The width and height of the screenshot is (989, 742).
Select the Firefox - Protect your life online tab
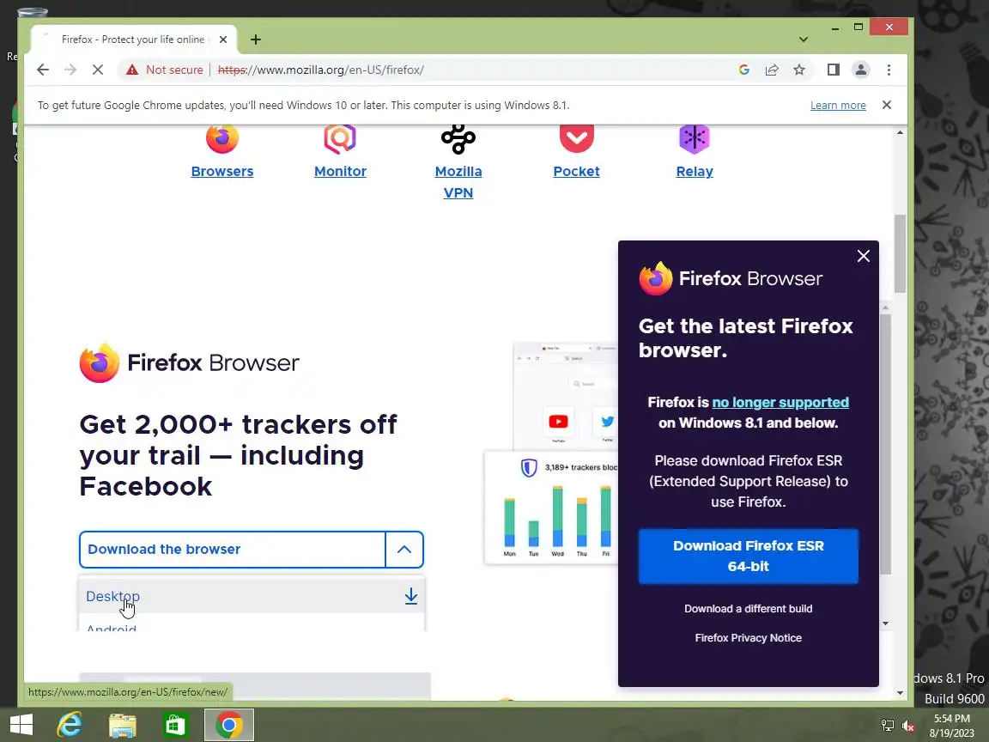point(133,40)
